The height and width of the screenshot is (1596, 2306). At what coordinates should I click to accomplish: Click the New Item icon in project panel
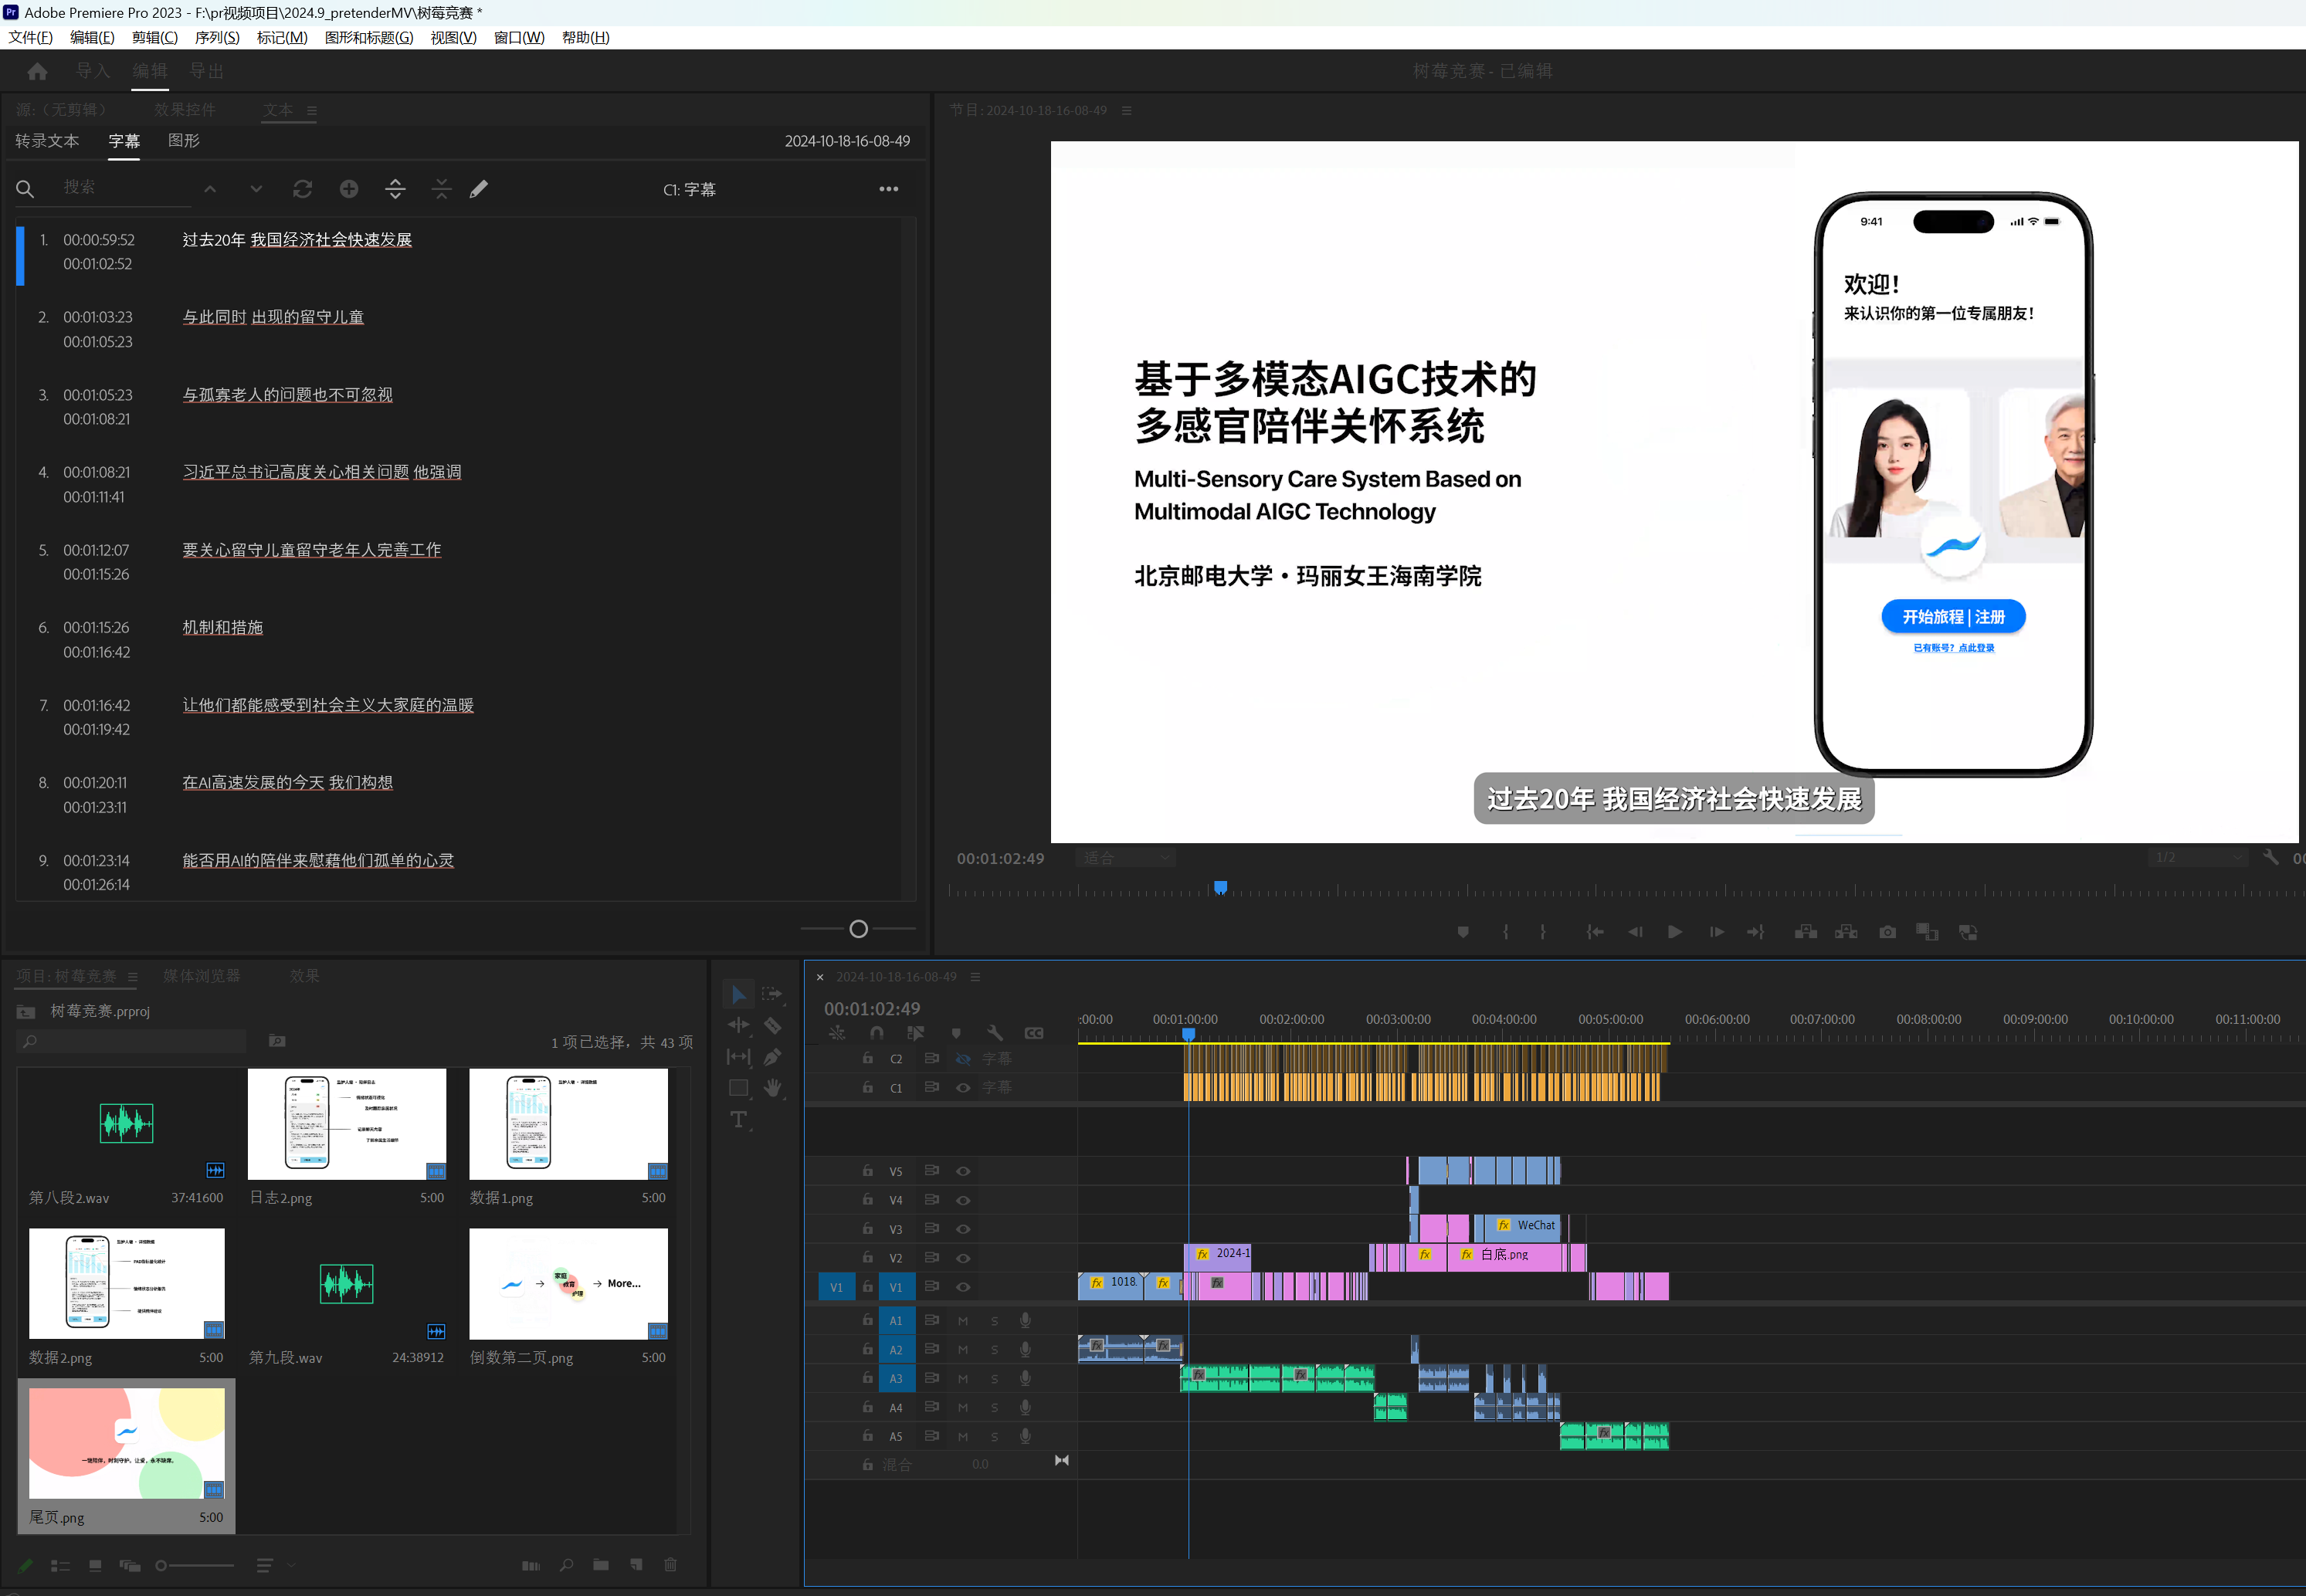click(636, 1565)
